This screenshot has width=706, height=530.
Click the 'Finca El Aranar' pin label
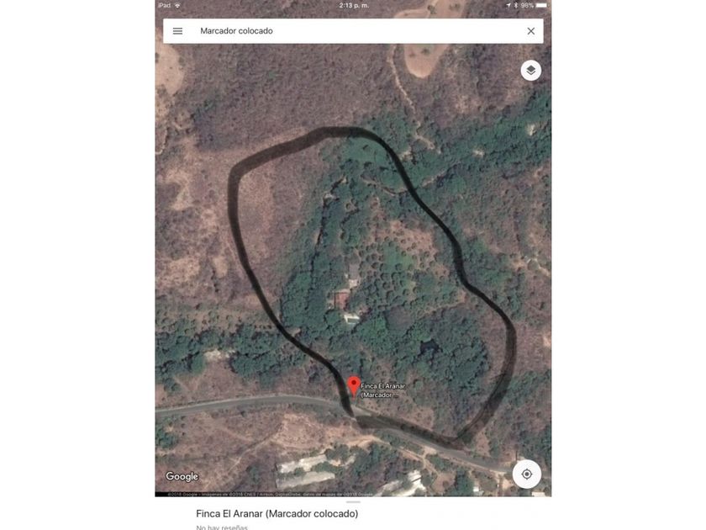tap(382, 390)
